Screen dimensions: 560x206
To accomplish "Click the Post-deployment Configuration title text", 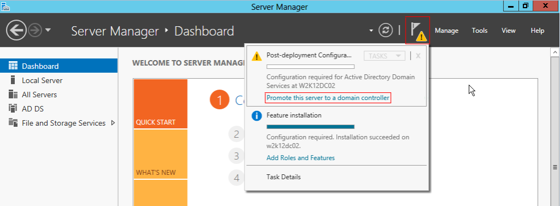I will point(309,55).
